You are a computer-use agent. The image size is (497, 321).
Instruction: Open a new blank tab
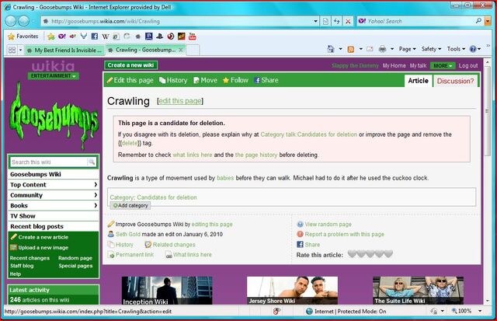tap(193, 50)
